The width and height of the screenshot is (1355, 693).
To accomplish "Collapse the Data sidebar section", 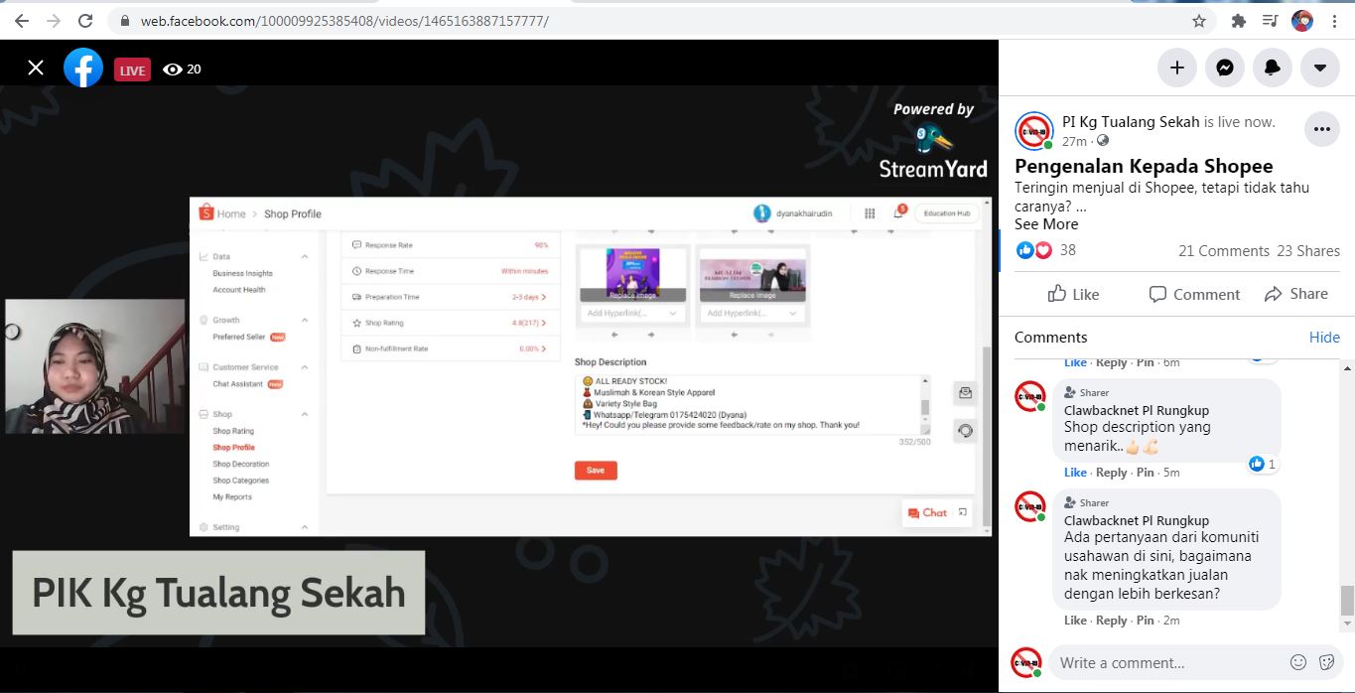I will pos(305,256).
